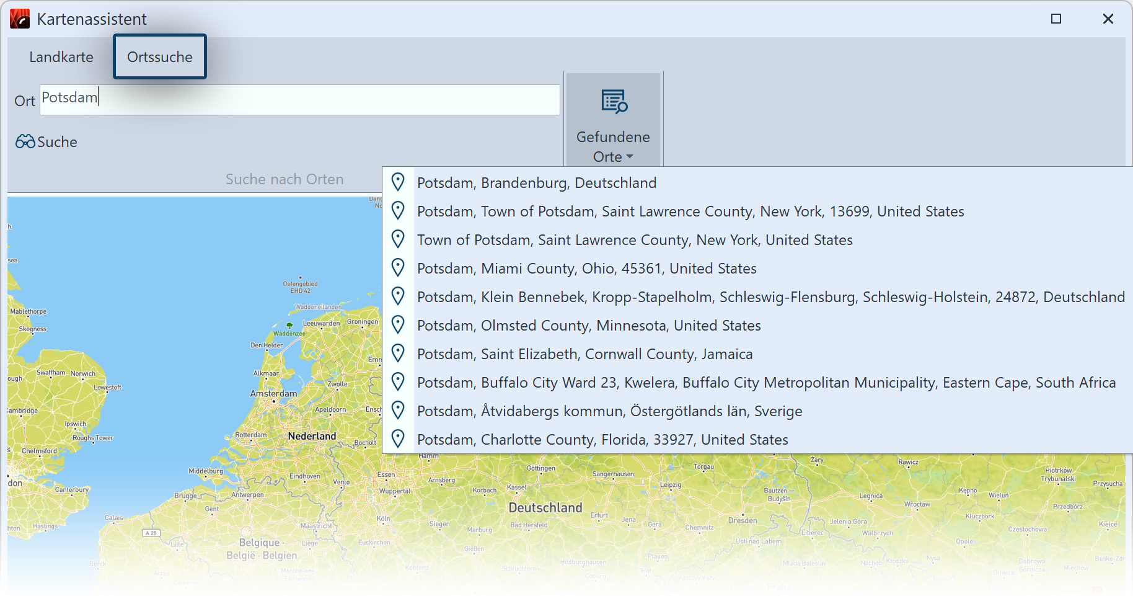Click the Suche button label
Image resolution: width=1133 pixels, height=596 pixels.
(57, 142)
